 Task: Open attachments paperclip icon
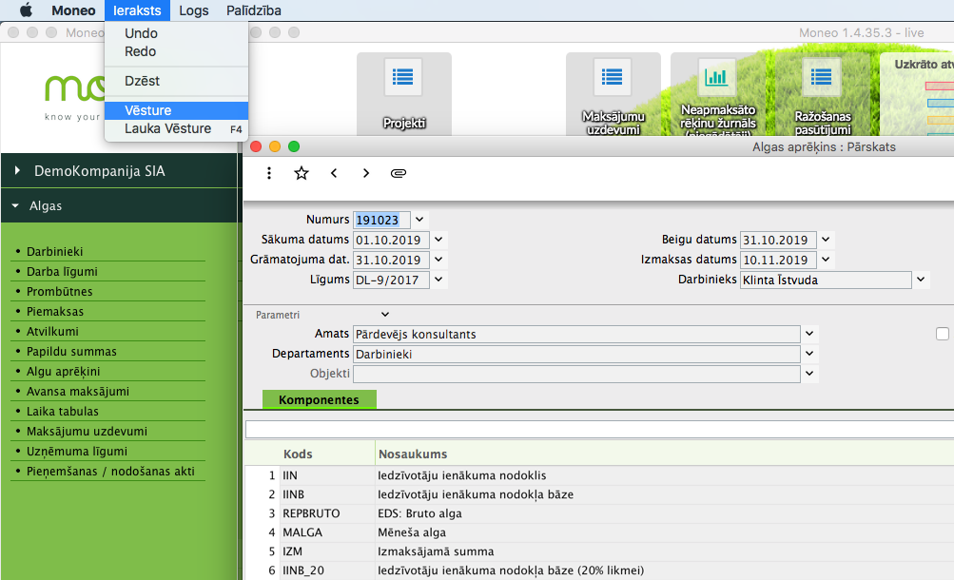(x=398, y=173)
